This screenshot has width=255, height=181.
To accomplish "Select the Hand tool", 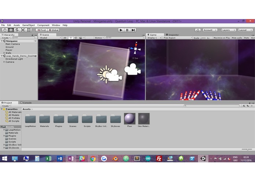I will click(x=5, y=30).
